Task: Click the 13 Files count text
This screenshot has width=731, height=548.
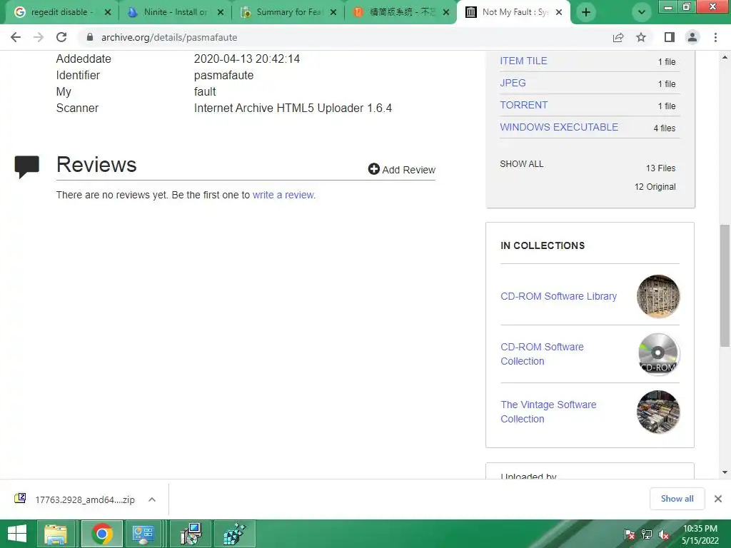Action: click(x=660, y=168)
